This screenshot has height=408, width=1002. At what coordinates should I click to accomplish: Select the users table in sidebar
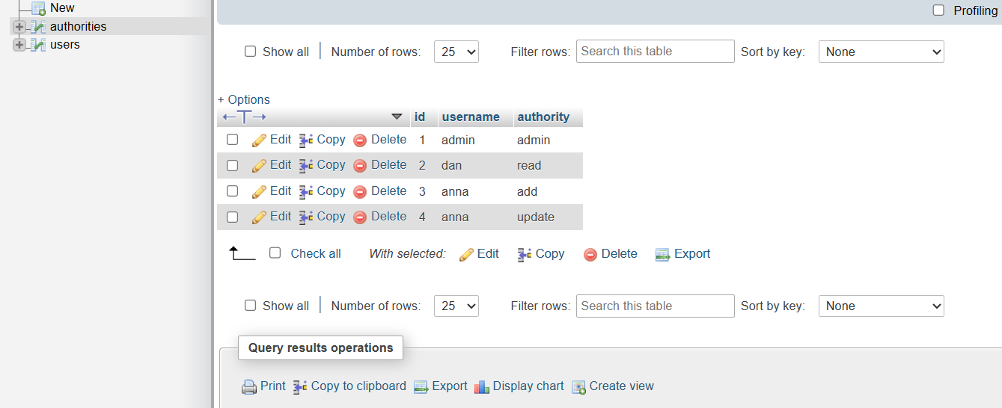[x=65, y=45]
